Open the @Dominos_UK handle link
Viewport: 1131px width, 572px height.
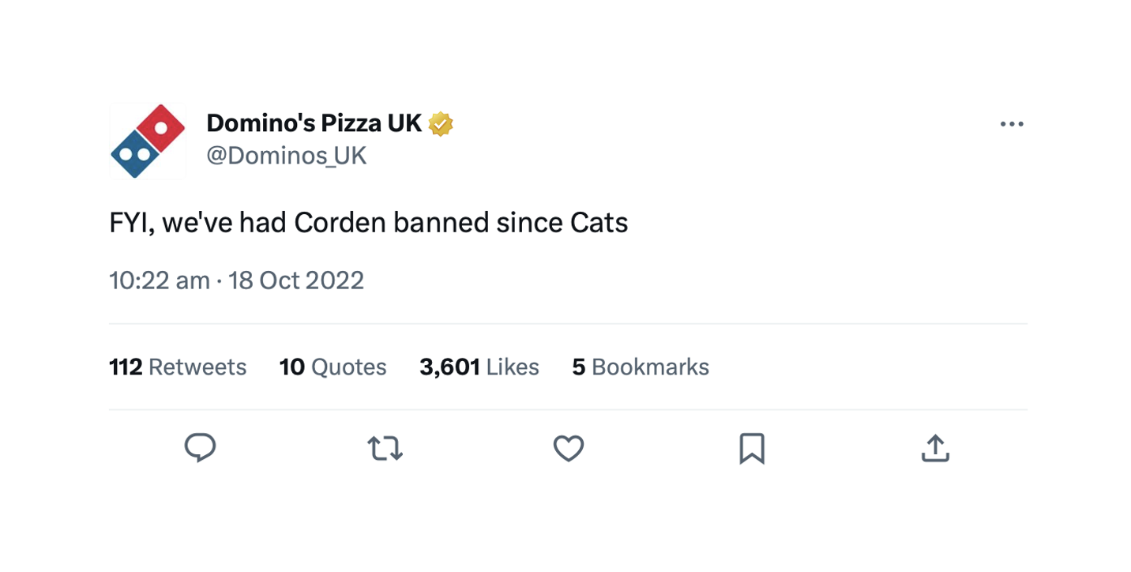coord(286,156)
